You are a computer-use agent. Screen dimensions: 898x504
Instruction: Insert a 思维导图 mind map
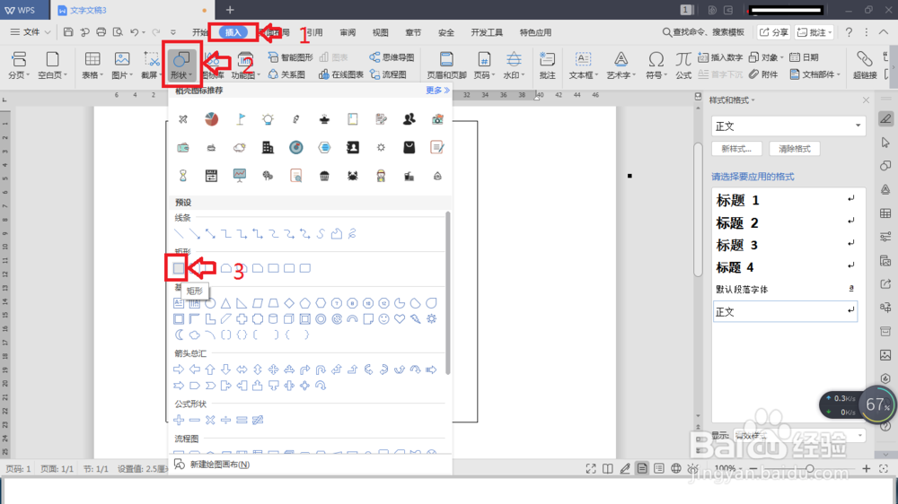(x=392, y=57)
